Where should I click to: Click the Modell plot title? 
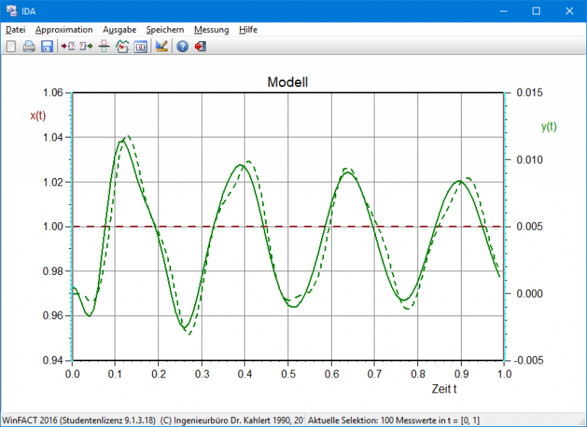pos(287,82)
